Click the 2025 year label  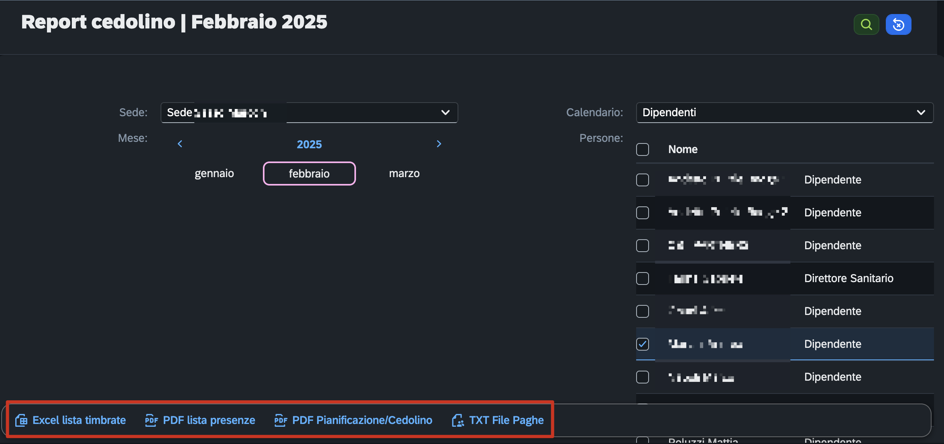309,144
